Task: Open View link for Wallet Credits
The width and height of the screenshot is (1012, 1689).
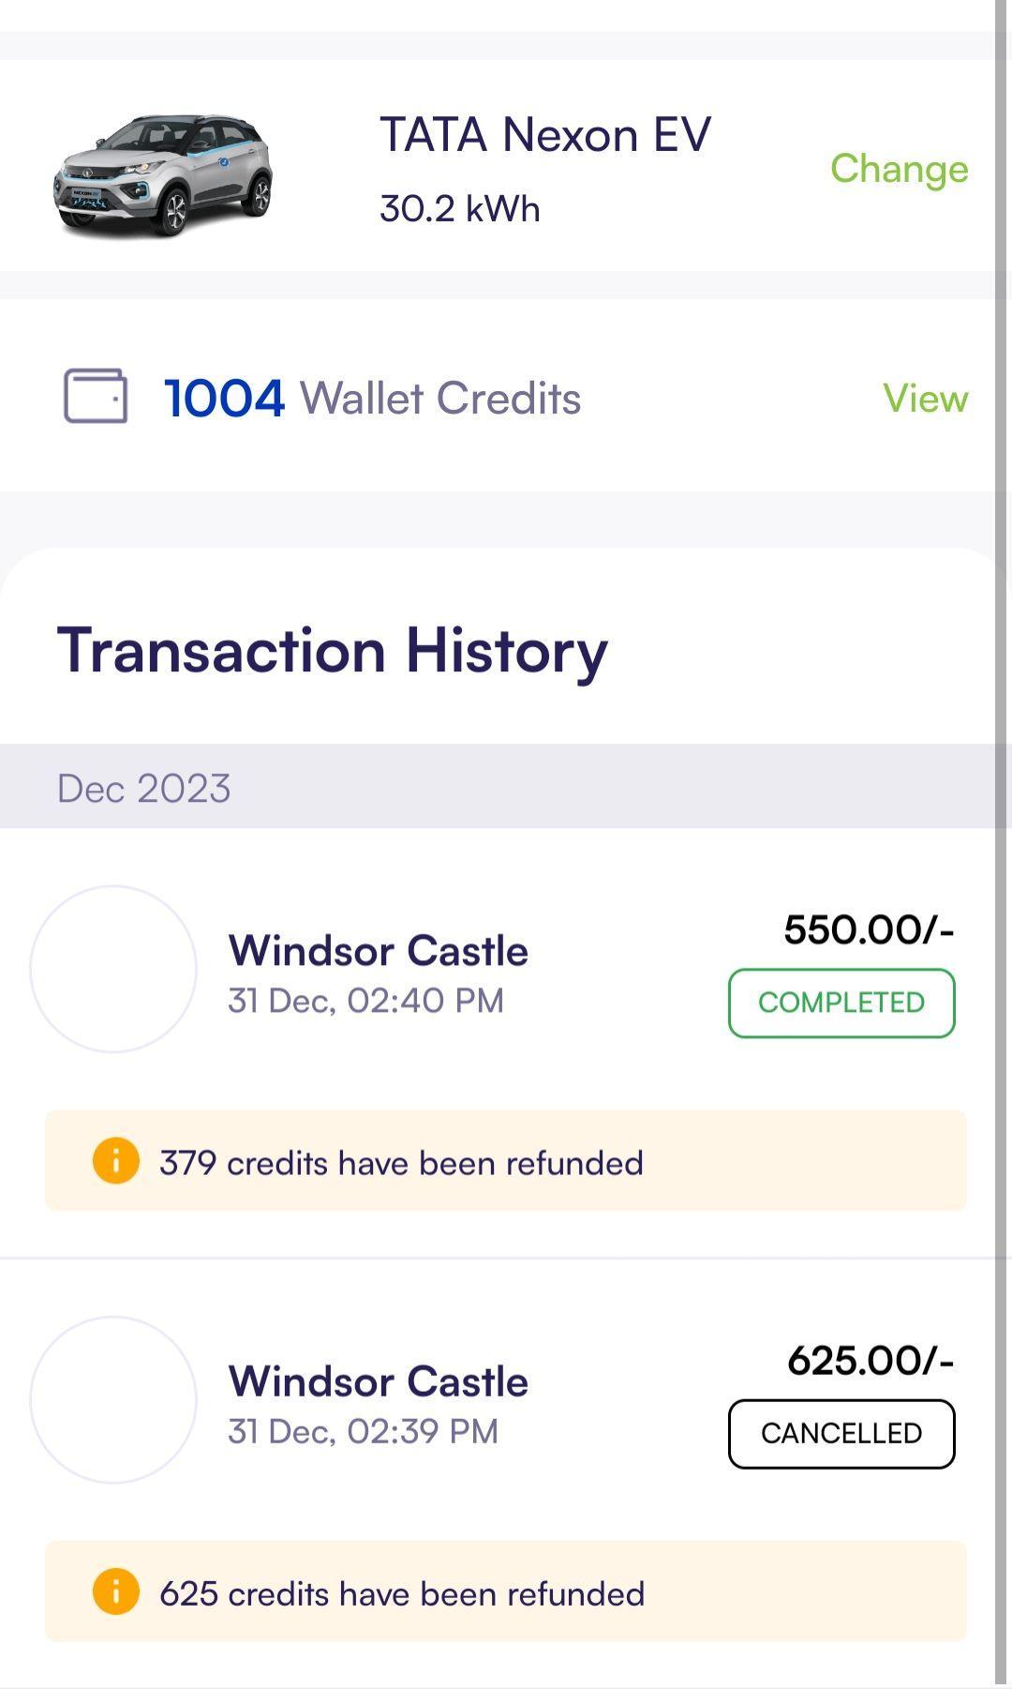Action: tap(925, 399)
